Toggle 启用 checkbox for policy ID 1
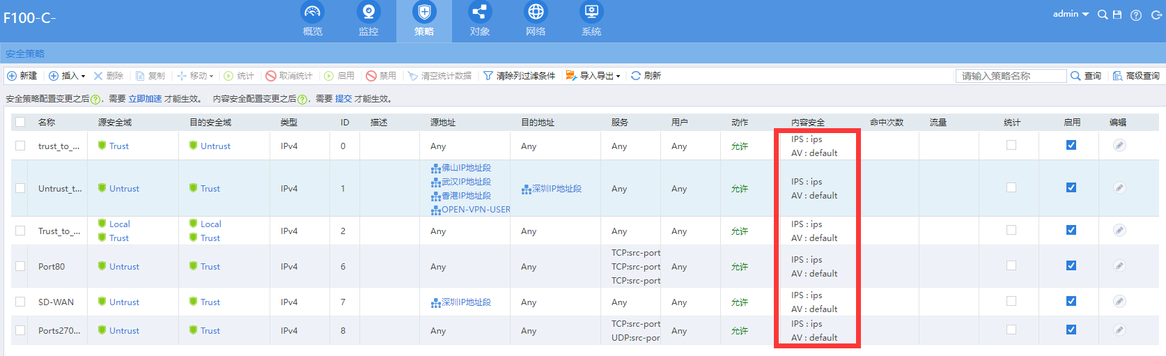The image size is (1166, 356). click(x=1071, y=187)
